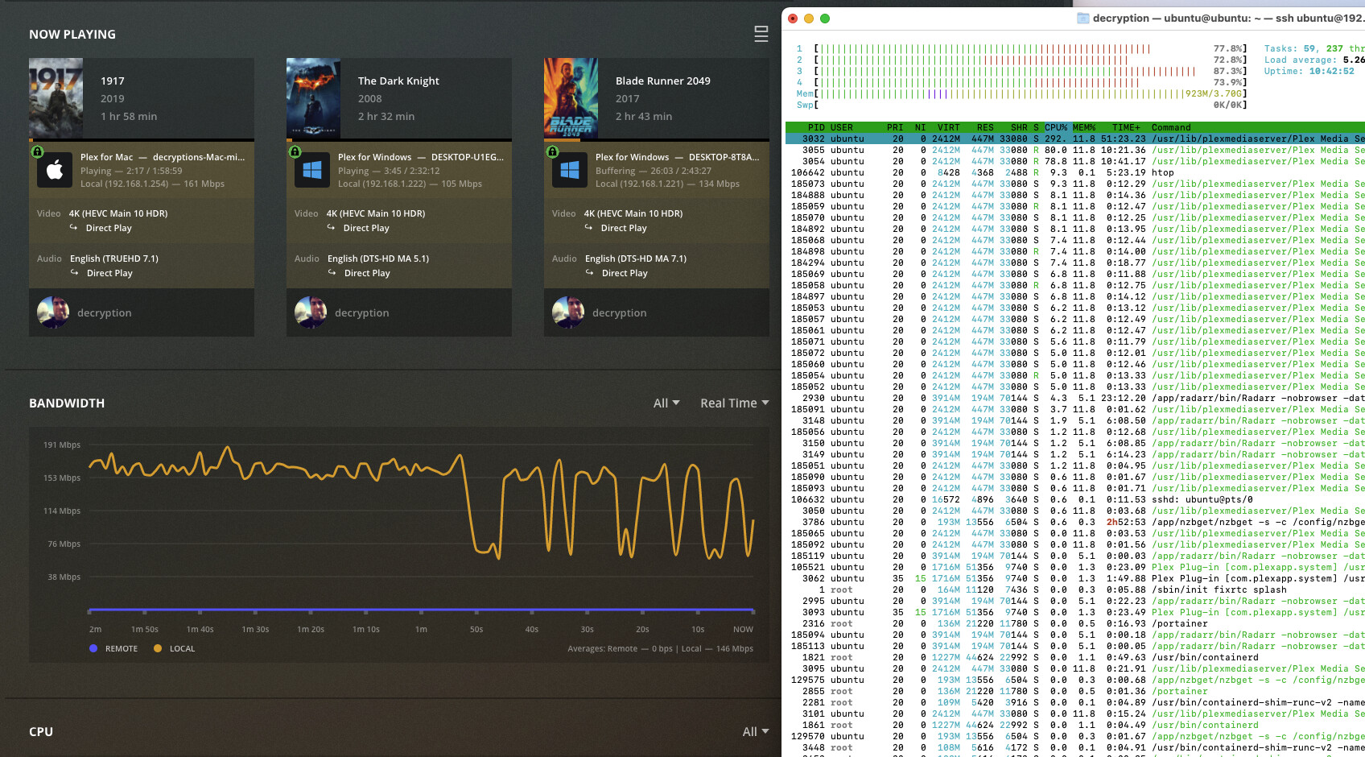Open The Dark Knight poster thumbnail
Screen dimensions: 1365x757
point(313,98)
